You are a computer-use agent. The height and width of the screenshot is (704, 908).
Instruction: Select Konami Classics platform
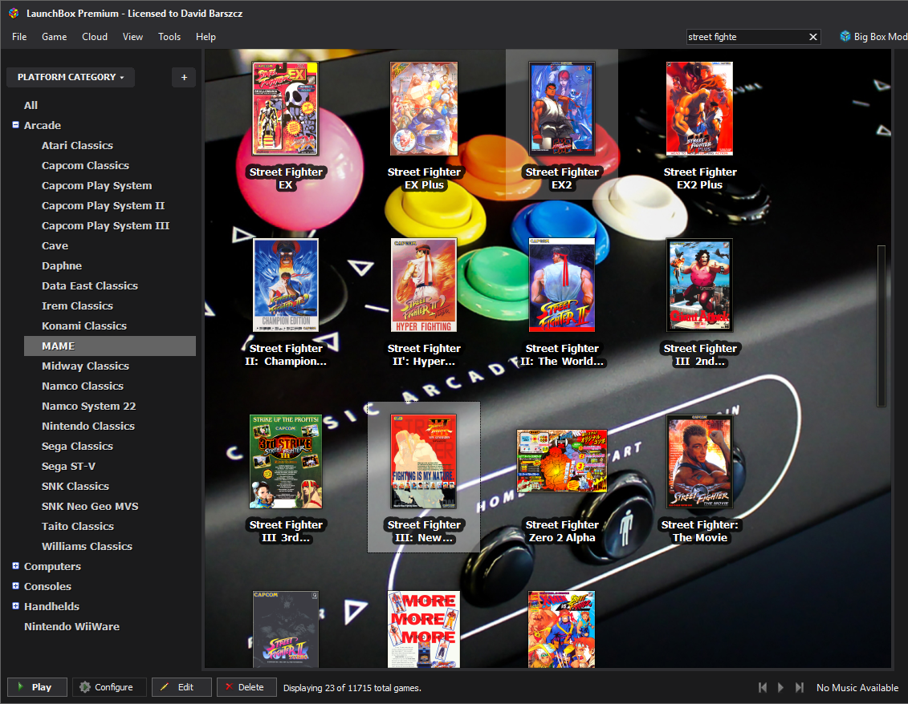(x=84, y=326)
